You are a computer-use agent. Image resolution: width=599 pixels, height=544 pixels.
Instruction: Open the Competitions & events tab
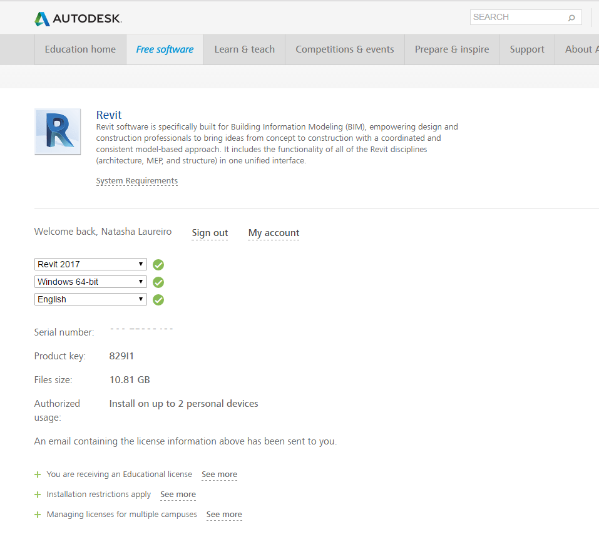pyautogui.click(x=345, y=49)
